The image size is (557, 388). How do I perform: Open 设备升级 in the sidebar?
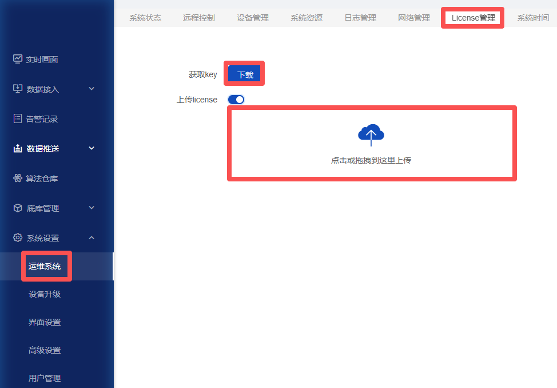point(45,294)
